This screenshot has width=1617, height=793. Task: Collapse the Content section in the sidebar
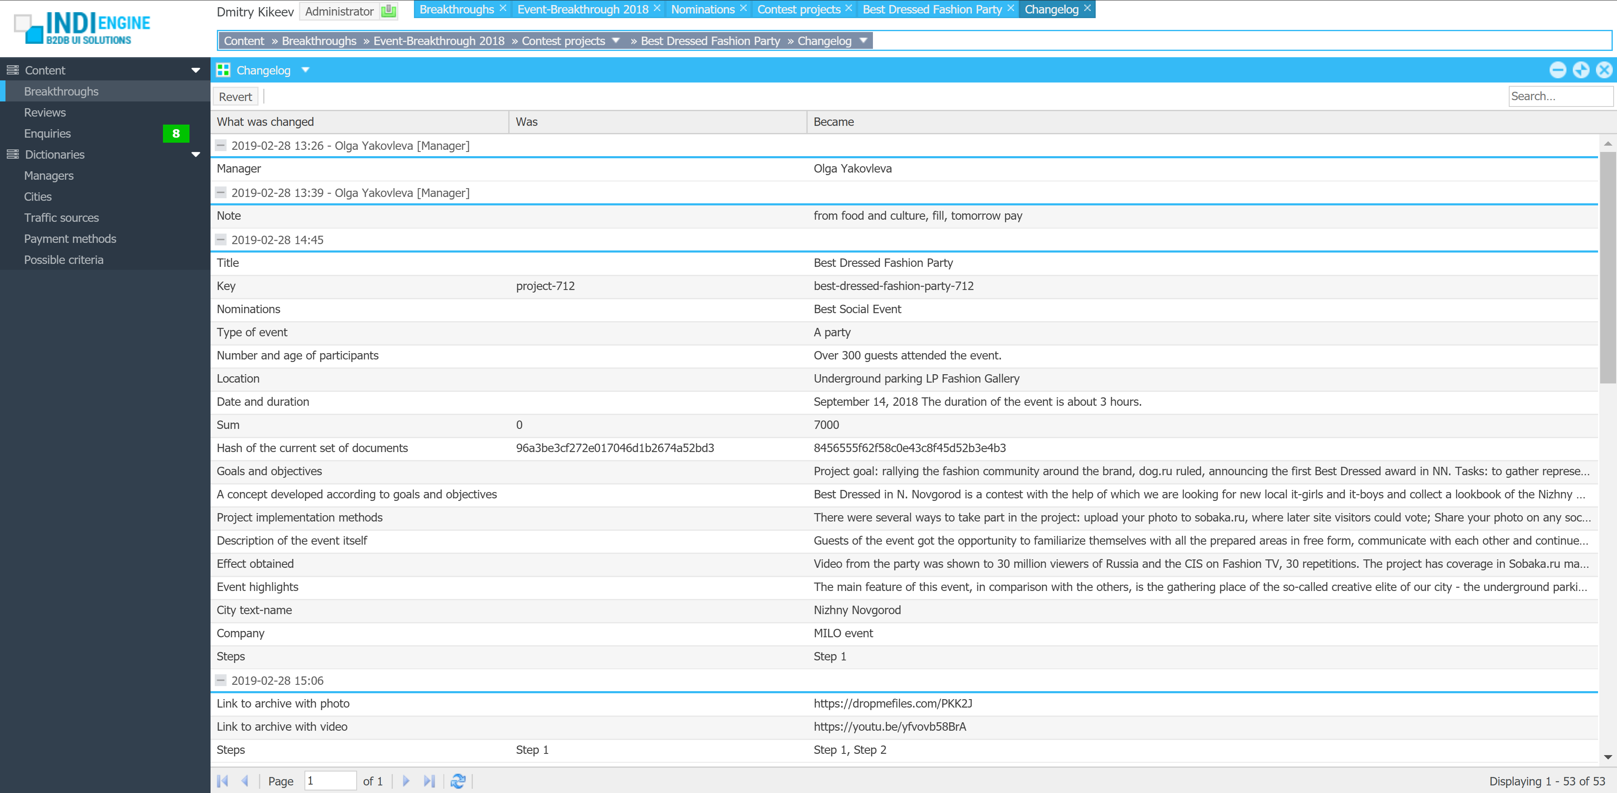[195, 70]
